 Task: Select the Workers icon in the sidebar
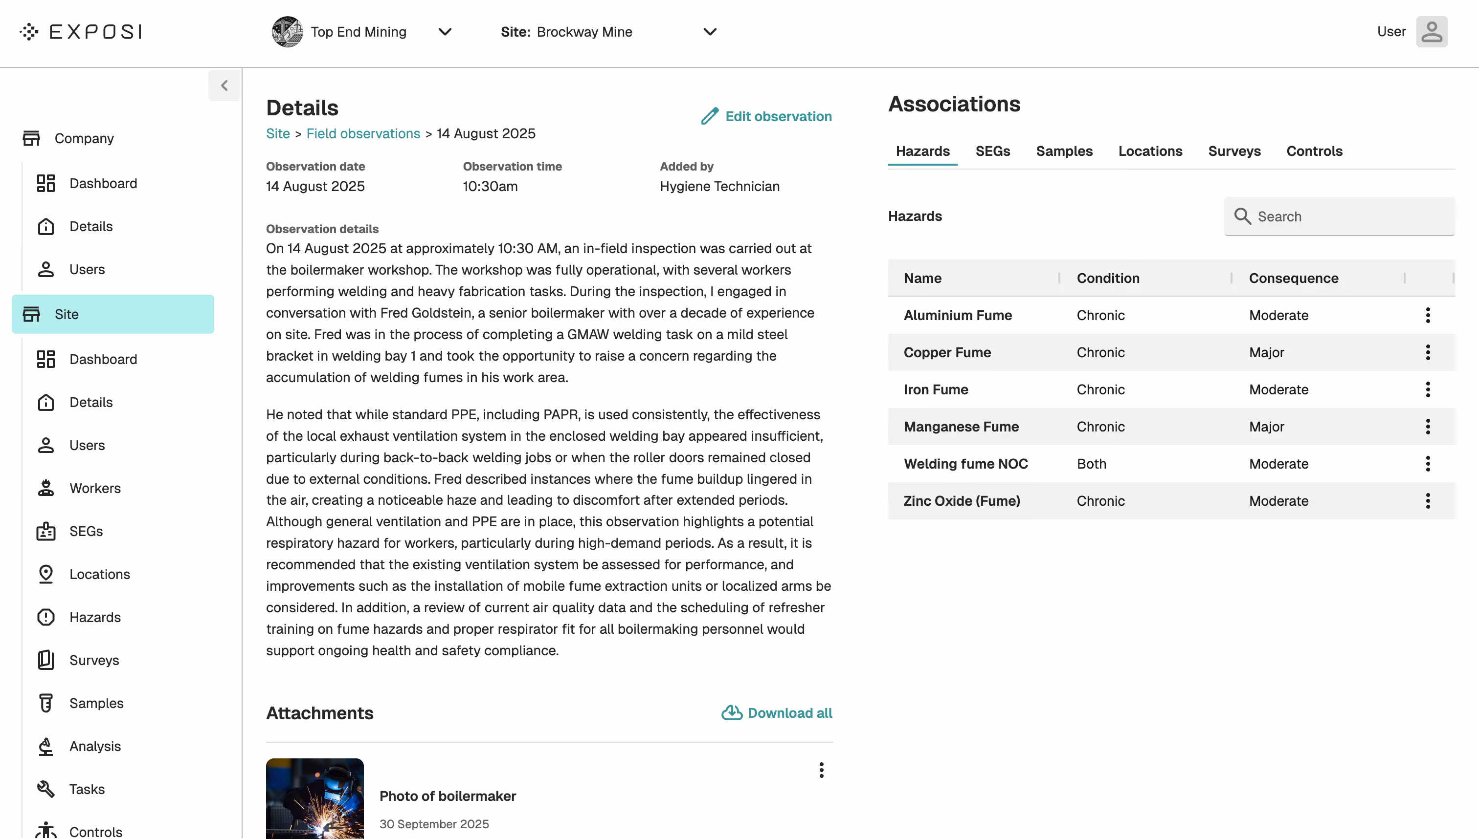point(45,488)
